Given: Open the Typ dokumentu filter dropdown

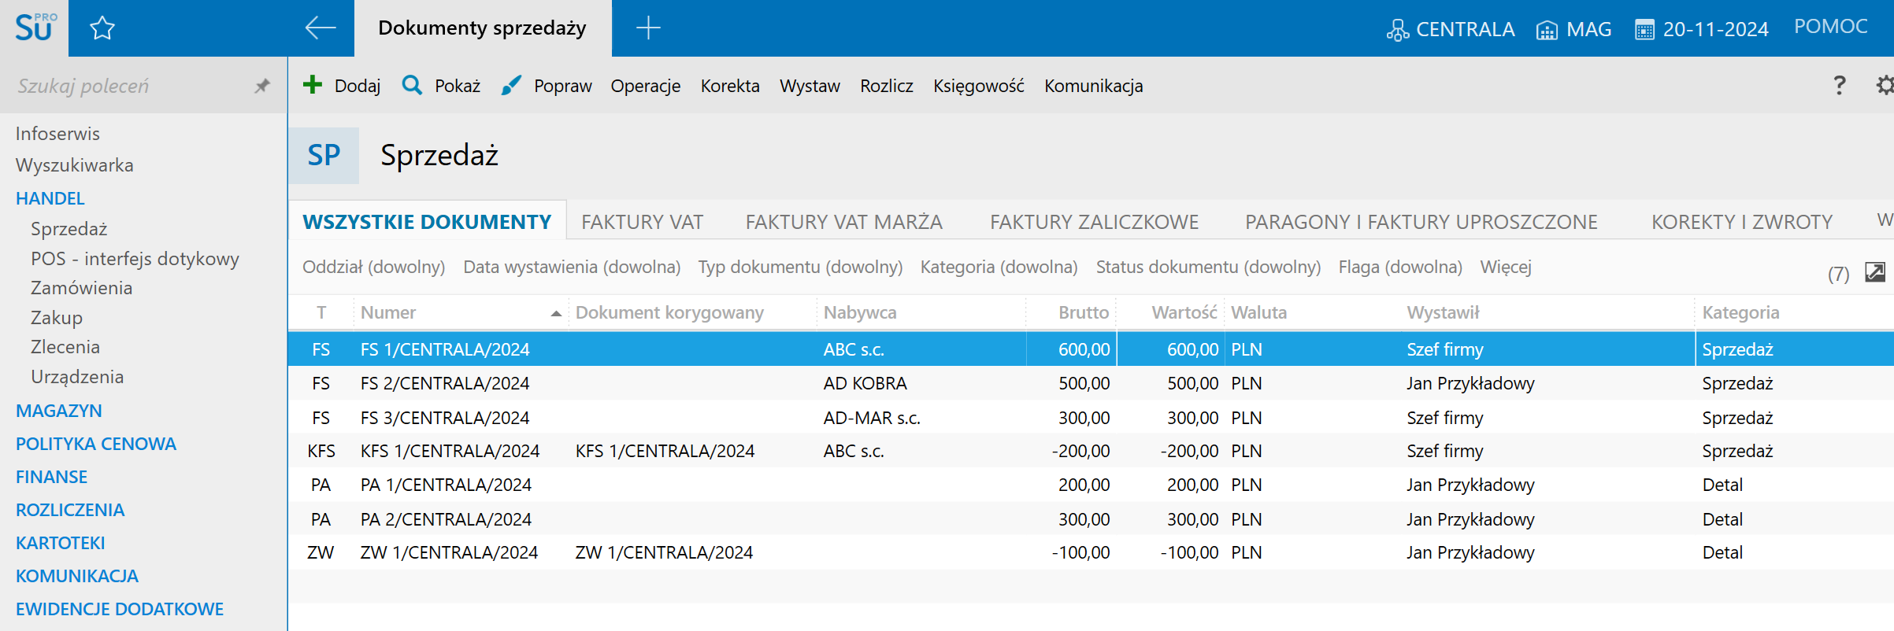Looking at the screenshot, I should click(800, 267).
